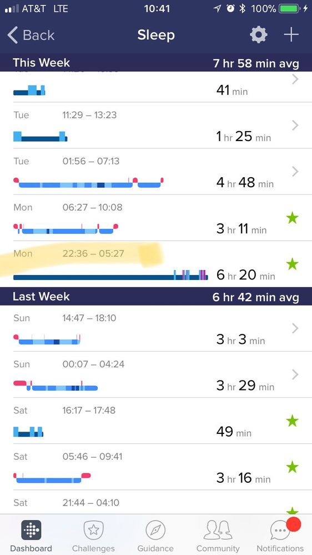Open the 41 min sleep entry chevron
The width and height of the screenshot is (312, 555).
click(295, 79)
